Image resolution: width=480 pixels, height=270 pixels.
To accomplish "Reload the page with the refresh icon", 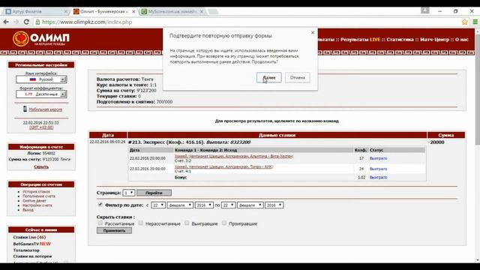I will click(x=26, y=22).
